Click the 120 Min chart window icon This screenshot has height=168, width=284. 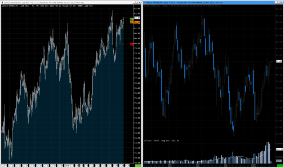tap(2, 3)
